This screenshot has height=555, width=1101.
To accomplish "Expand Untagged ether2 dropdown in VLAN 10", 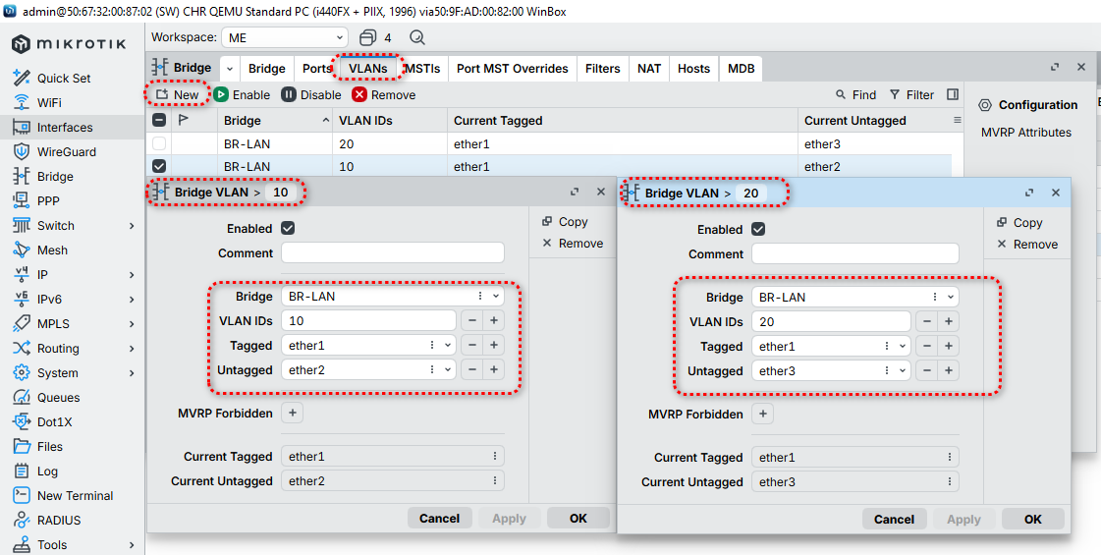I will coord(447,369).
